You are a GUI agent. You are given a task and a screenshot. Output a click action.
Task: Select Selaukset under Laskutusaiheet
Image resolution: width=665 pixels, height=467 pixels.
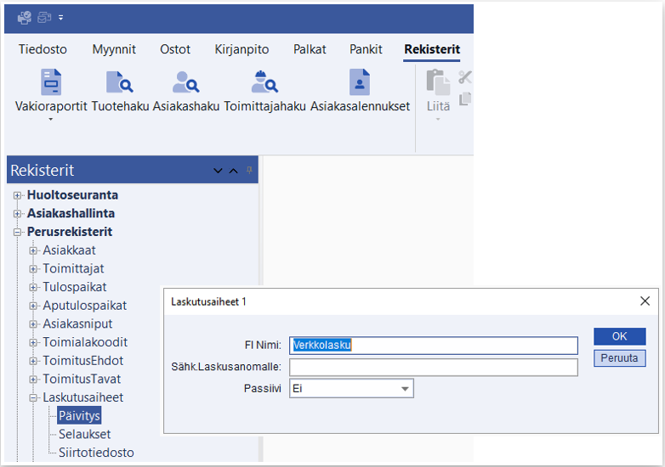coord(84,434)
